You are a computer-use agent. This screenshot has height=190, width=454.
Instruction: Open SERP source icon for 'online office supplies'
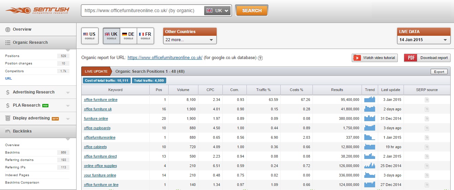(x=427, y=166)
